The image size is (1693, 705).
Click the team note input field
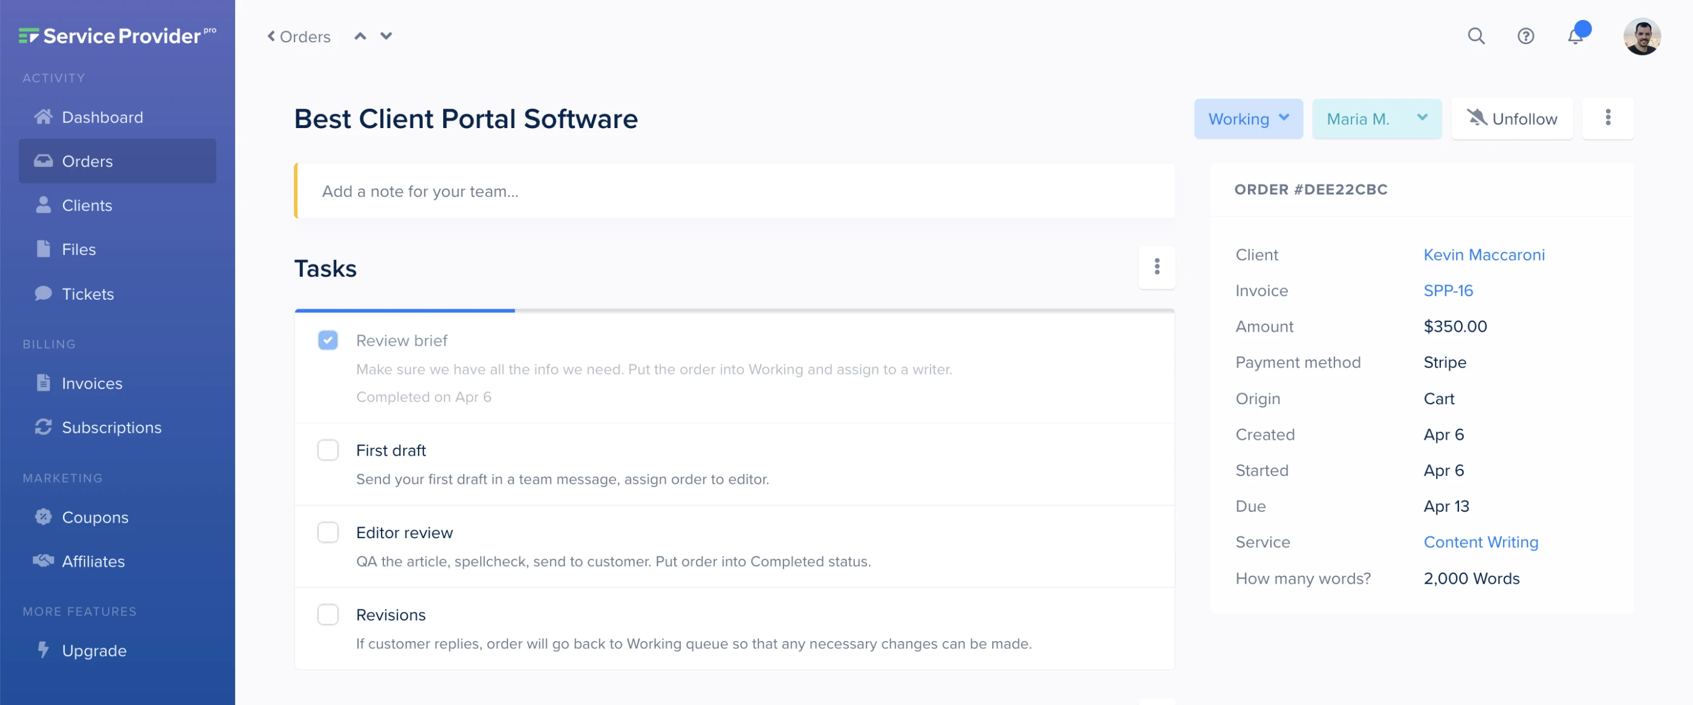pyautogui.click(x=734, y=191)
